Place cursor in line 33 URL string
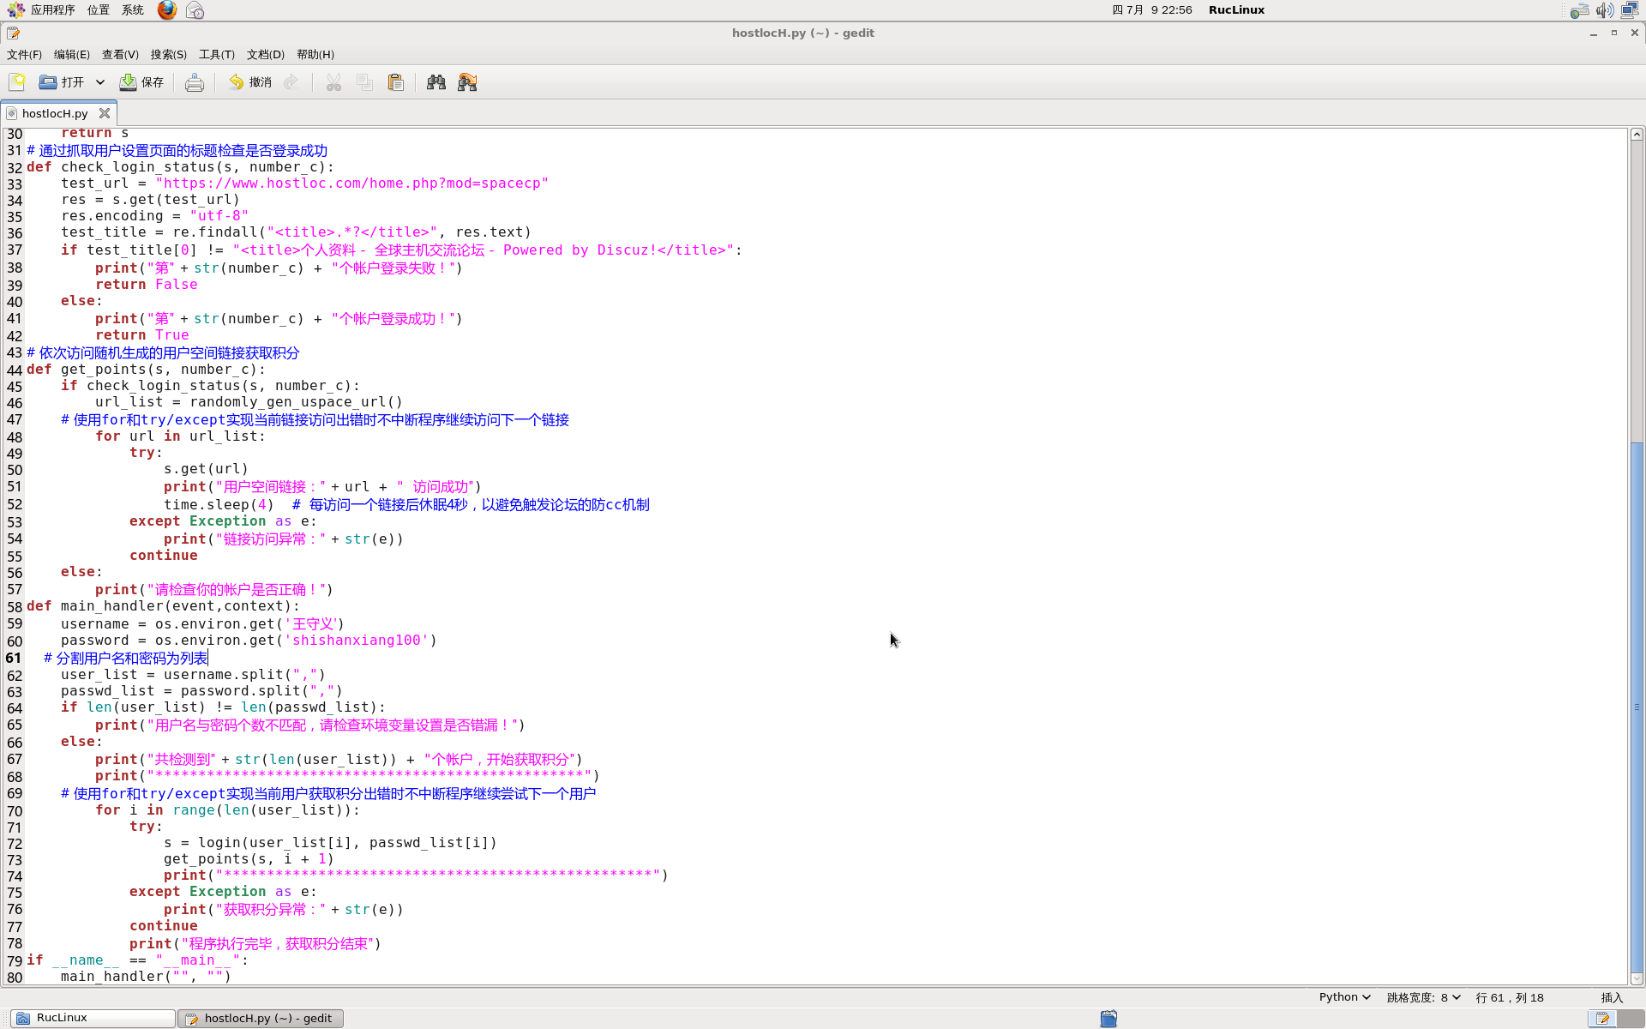Image resolution: width=1646 pixels, height=1029 pixels. 351,184
